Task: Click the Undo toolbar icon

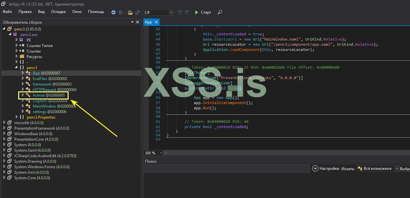Action: tap(180, 12)
